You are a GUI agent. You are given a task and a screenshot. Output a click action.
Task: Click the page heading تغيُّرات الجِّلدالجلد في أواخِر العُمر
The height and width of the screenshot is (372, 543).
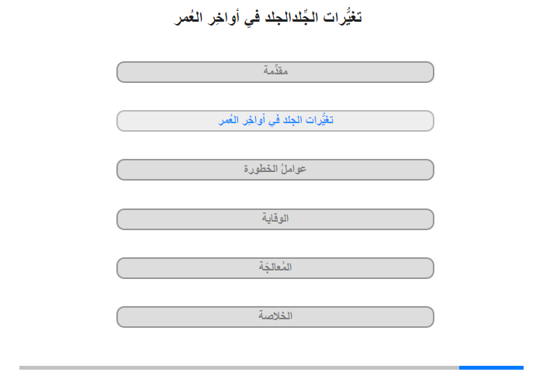point(268,17)
